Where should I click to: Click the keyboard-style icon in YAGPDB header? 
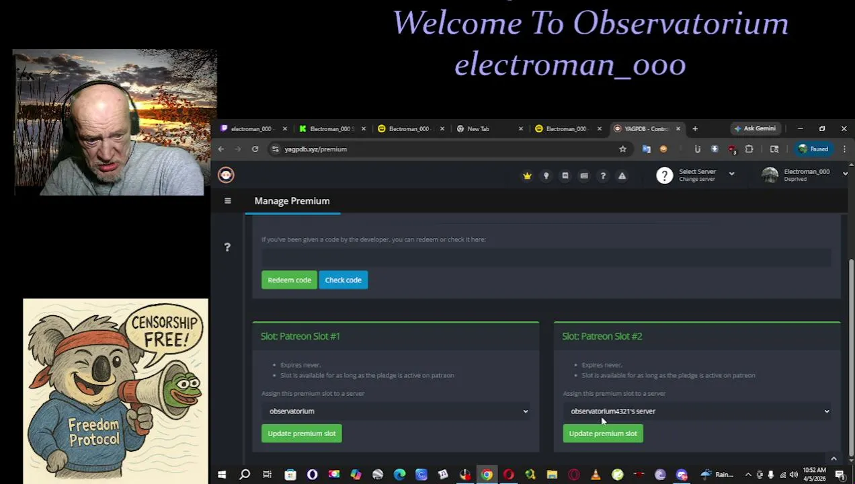(584, 176)
